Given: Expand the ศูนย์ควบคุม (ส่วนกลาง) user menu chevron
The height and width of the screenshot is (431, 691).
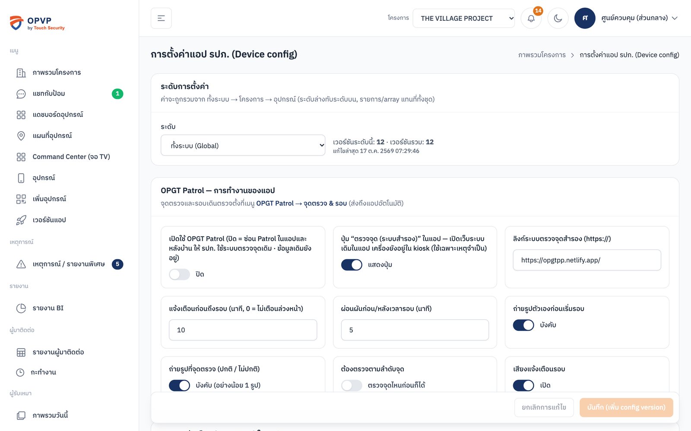Looking at the screenshot, I should coord(675,18).
